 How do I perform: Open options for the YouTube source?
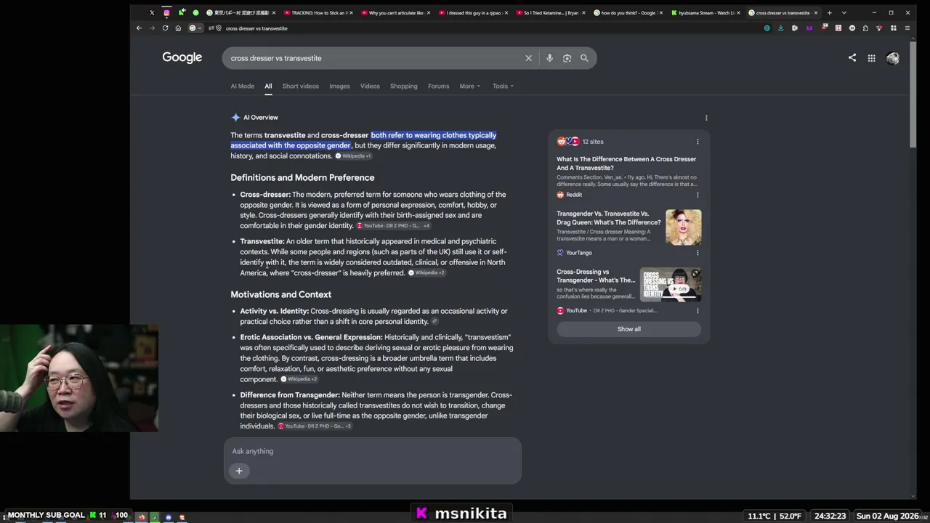click(x=697, y=311)
